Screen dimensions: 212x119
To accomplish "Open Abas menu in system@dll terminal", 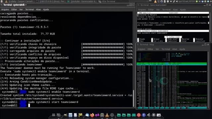I will point(38,10).
